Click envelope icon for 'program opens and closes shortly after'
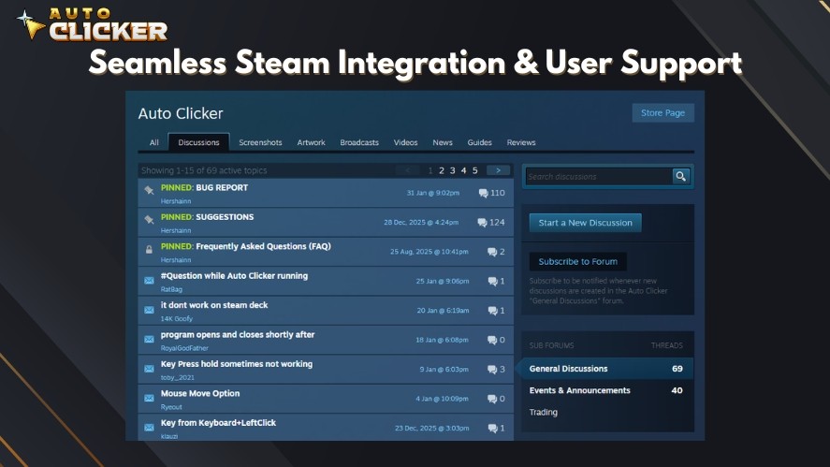The image size is (830, 467). 149,340
